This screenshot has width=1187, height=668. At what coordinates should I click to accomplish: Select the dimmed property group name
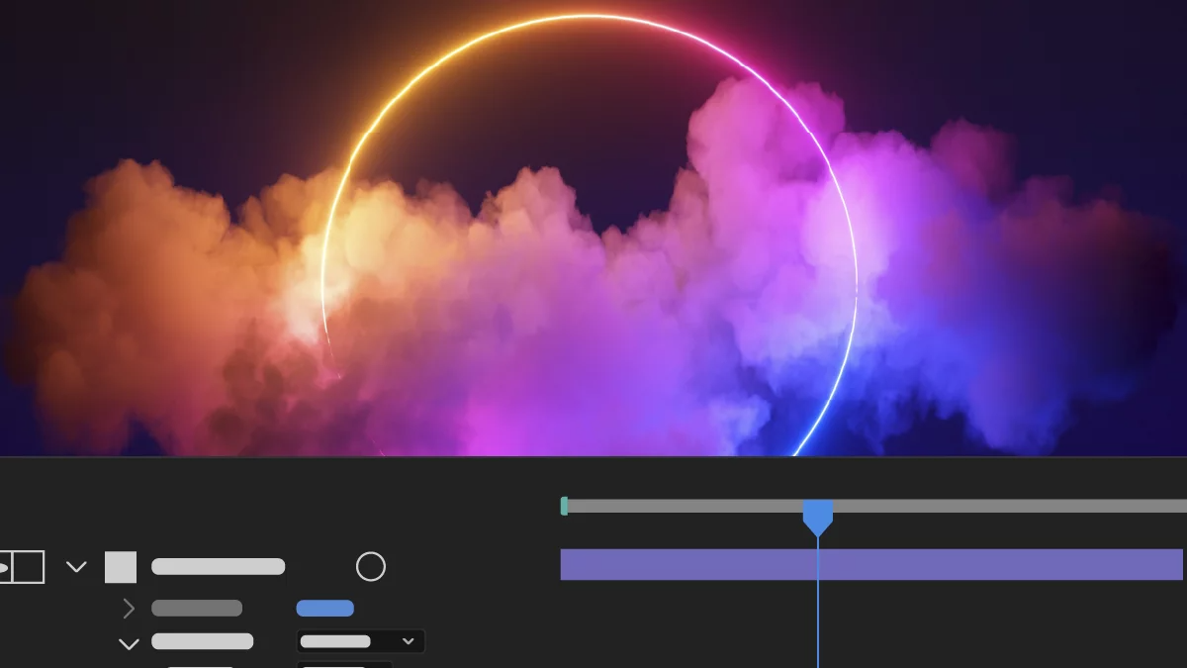[197, 609]
